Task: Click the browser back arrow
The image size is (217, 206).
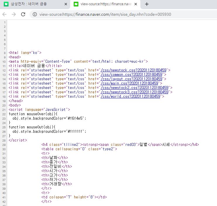Action: pyautogui.click(x=4, y=14)
